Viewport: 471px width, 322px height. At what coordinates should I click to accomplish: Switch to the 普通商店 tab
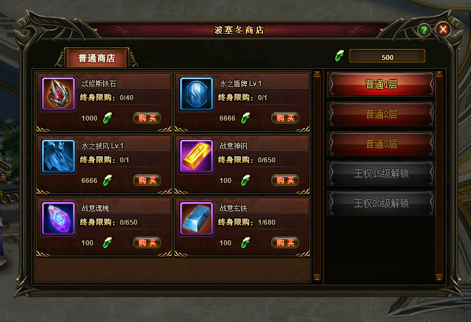[96, 58]
